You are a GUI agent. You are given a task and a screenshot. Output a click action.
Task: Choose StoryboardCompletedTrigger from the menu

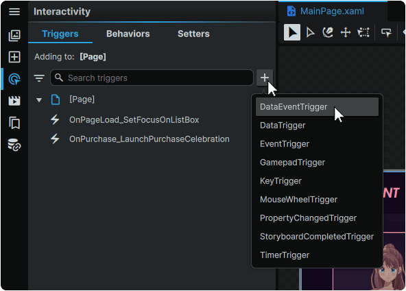tap(317, 237)
